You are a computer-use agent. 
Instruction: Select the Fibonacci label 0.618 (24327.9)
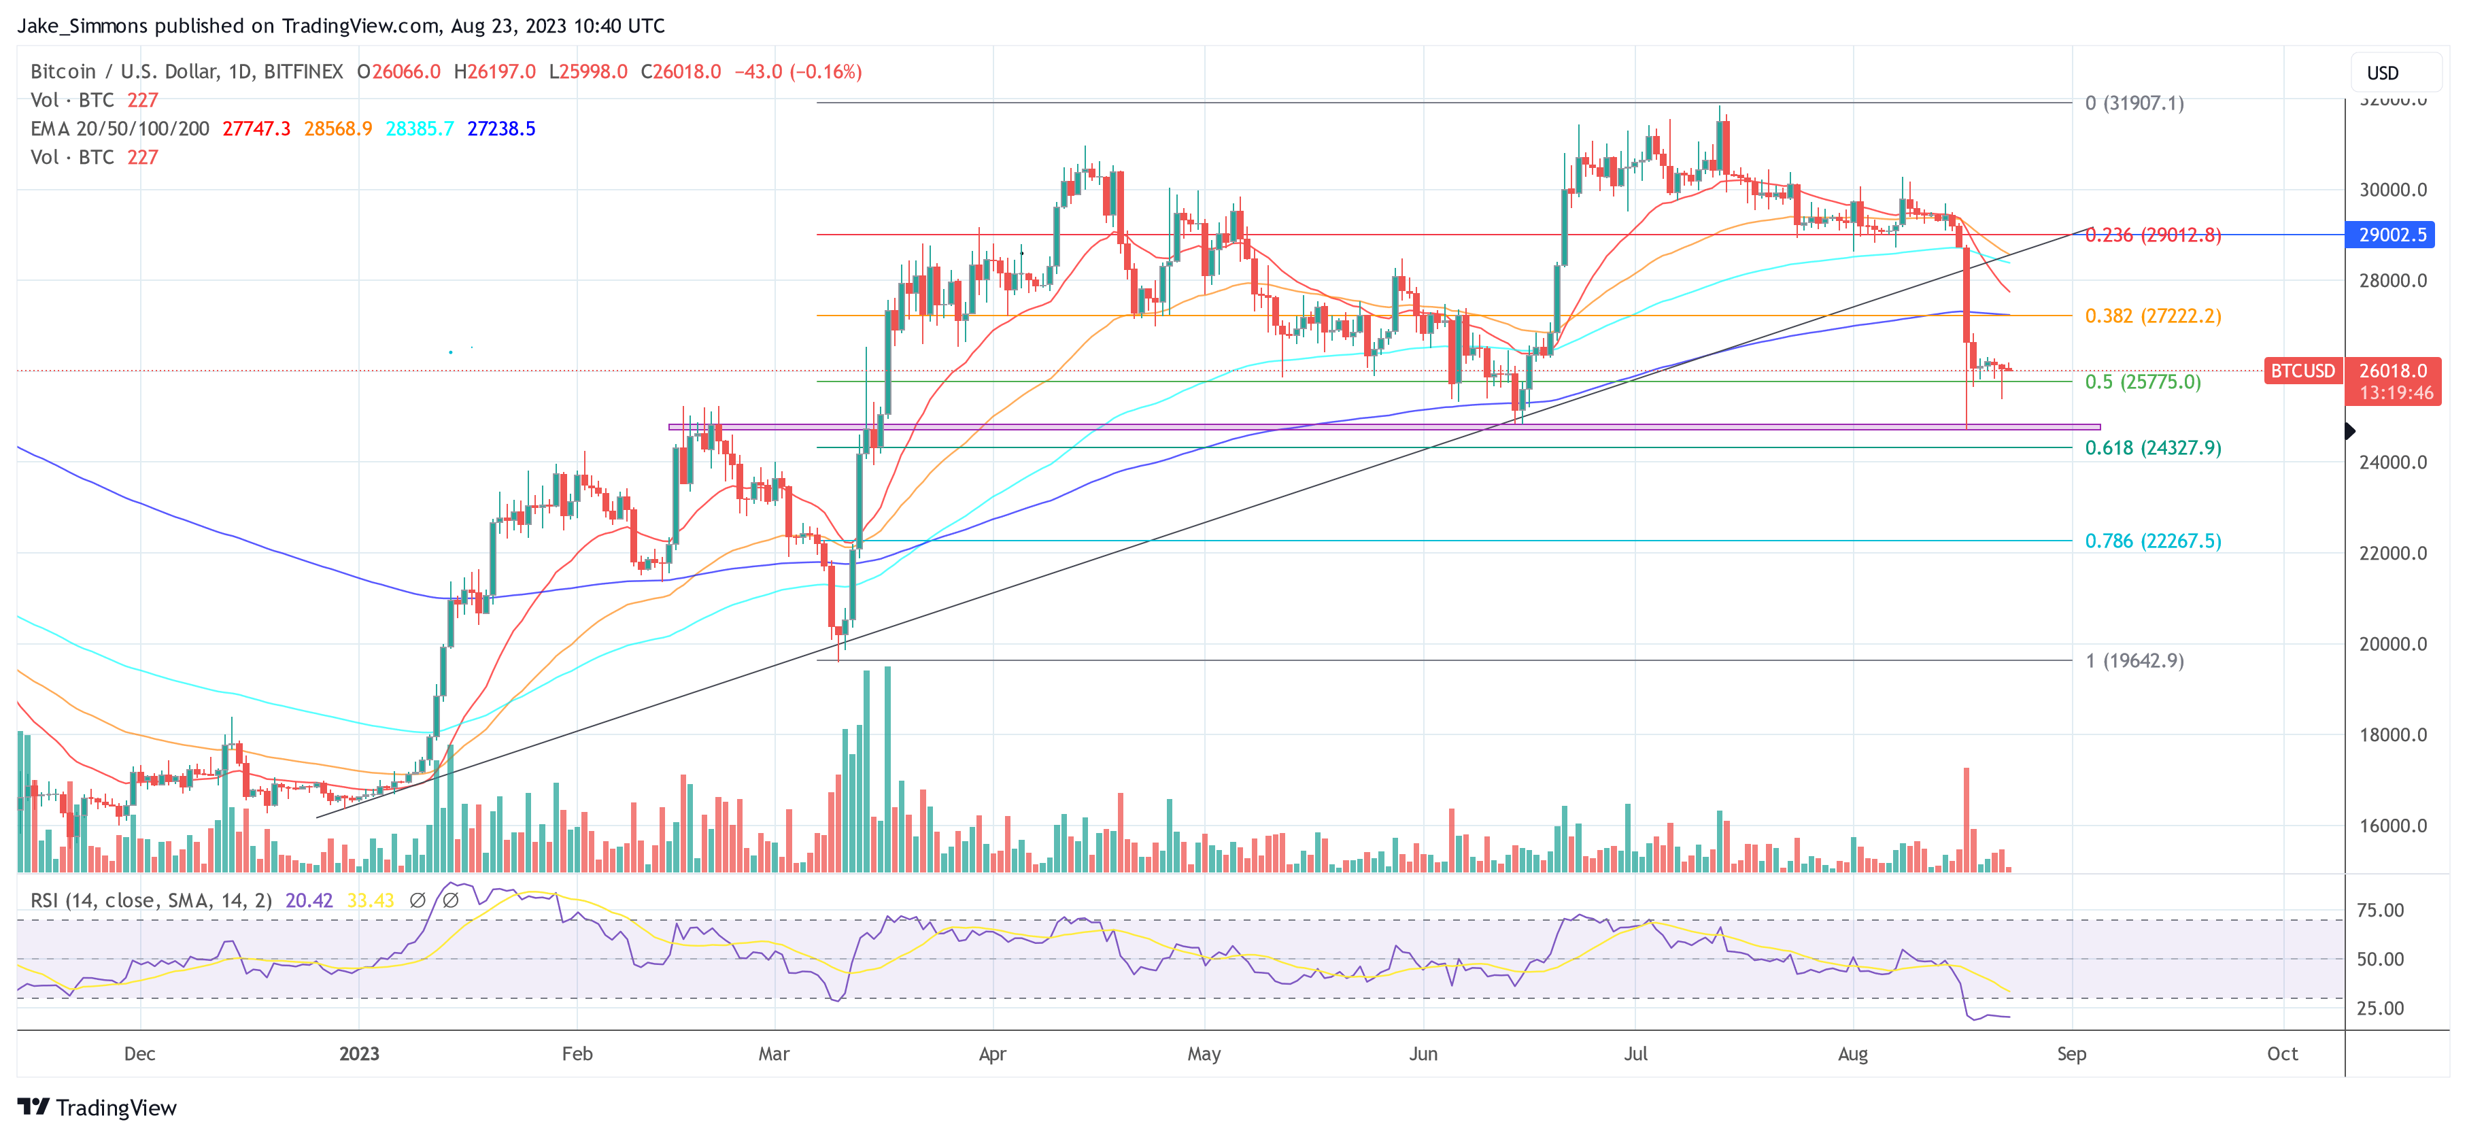click(x=2153, y=447)
